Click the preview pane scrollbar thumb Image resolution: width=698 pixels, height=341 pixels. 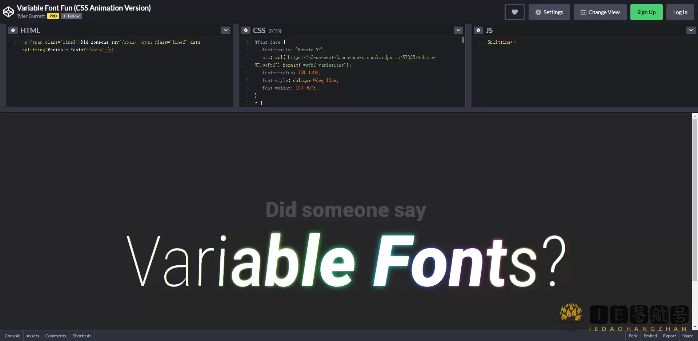tap(695, 200)
